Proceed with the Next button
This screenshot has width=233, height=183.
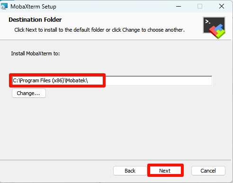(165, 171)
